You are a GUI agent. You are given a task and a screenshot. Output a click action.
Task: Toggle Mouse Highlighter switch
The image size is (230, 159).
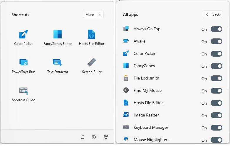pyautogui.click(x=216, y=140)
